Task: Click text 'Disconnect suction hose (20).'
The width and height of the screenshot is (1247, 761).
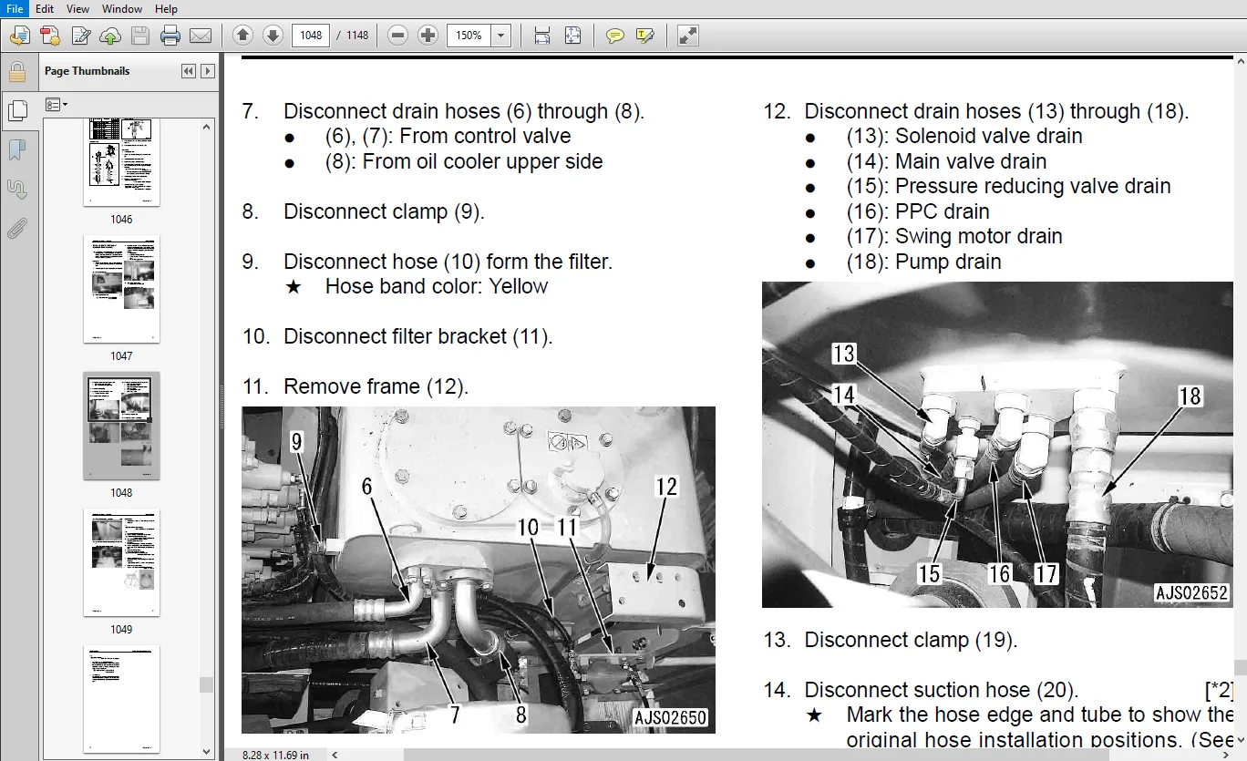Action: click(x=942, y=690)
